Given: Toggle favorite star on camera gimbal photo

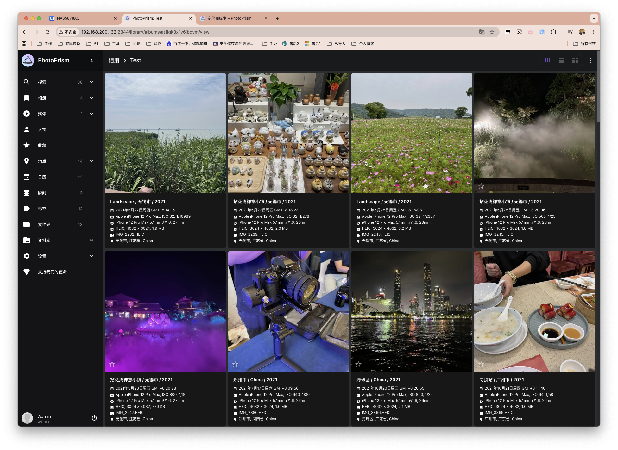Looking at the screenshot, I should [x=235, y=364].
